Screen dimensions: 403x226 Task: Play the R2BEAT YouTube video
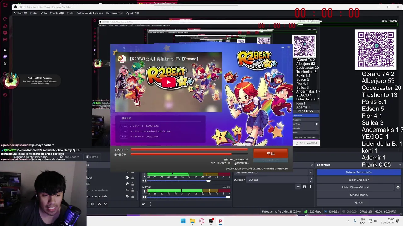tap(168, 83)
